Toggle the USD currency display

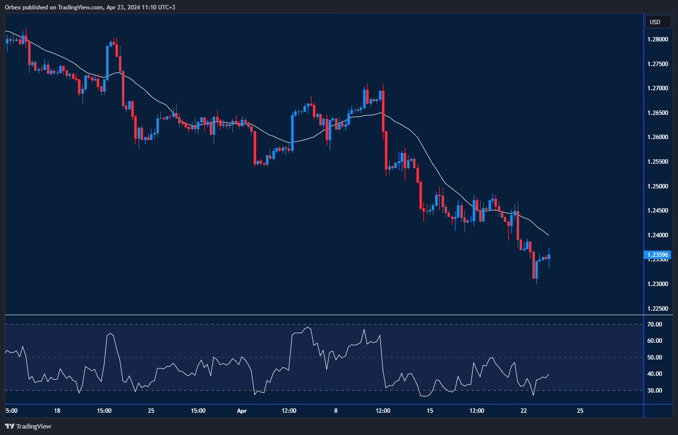658,21
